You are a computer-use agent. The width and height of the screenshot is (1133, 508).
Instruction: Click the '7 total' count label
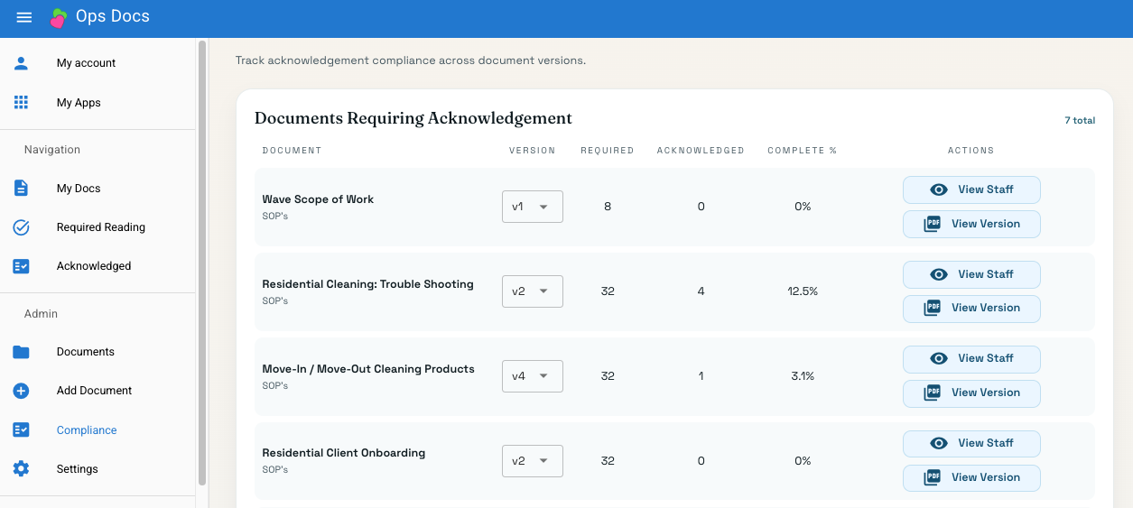(1080, 121)
